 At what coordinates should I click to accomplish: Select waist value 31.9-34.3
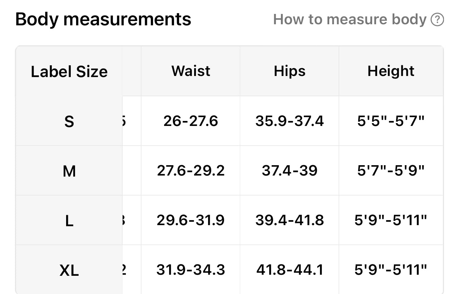click(x=191, y=270)
